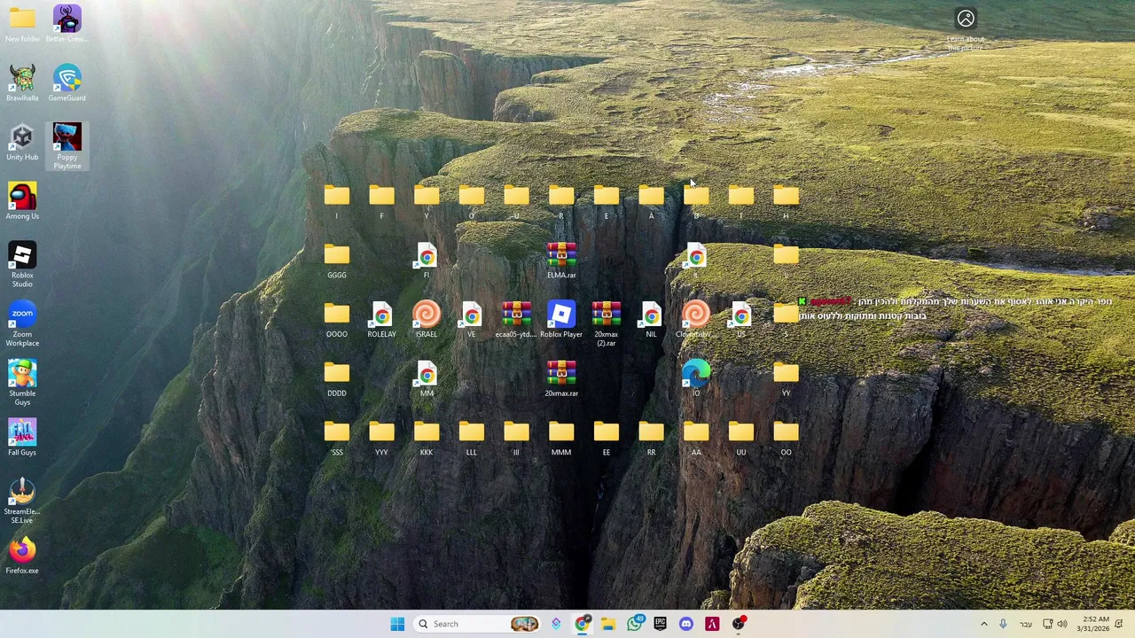Select the Fall Guys desktop icon

tap(22, 438)
